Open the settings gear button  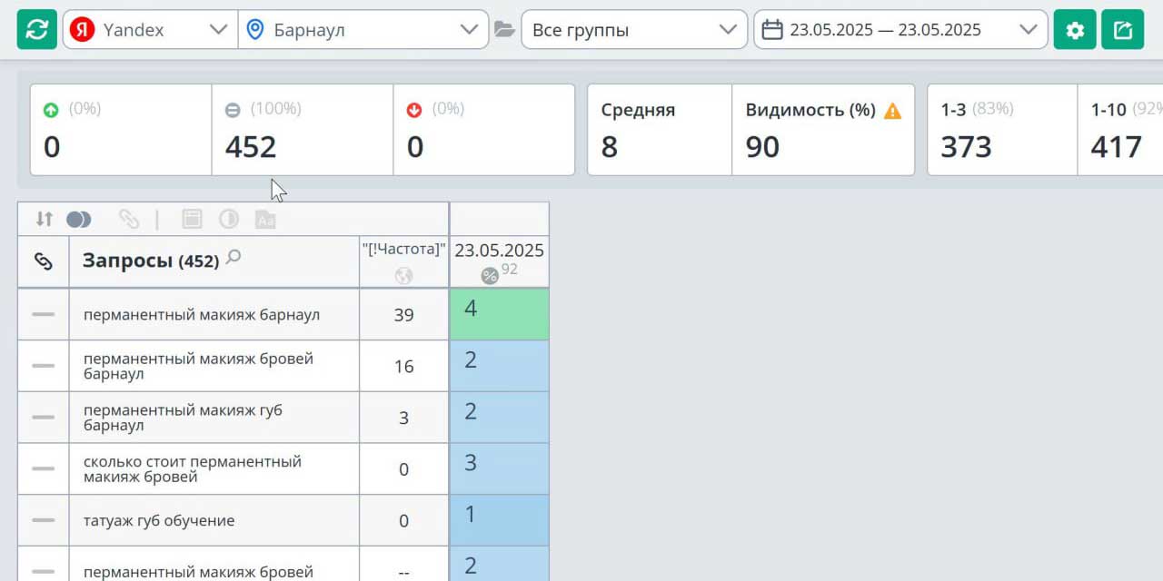pyautogui.click(x=1075, y=30)
